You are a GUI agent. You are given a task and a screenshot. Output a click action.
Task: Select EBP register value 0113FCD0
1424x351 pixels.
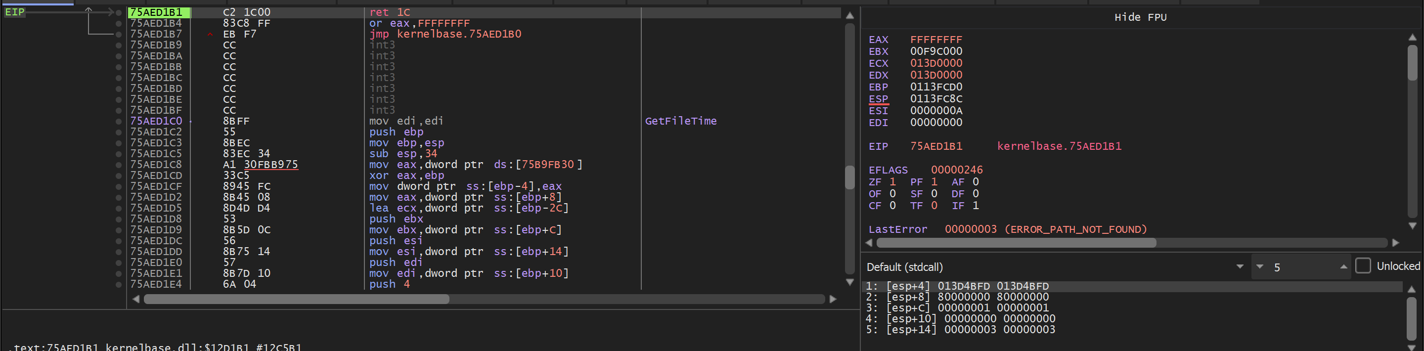click(936, 87)
